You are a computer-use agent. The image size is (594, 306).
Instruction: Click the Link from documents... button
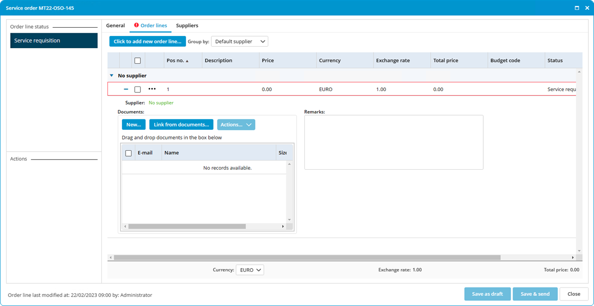click(x=182, y=125)
